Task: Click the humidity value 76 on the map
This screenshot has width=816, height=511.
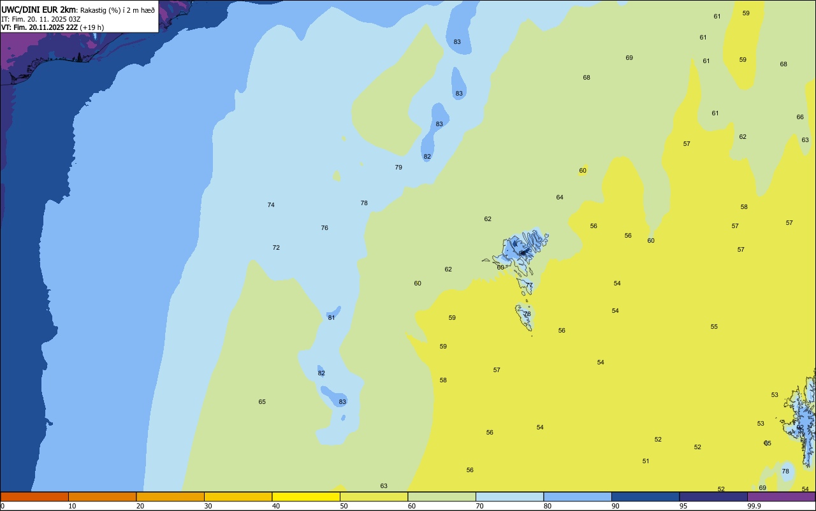Action: click(x=324, y=228)
